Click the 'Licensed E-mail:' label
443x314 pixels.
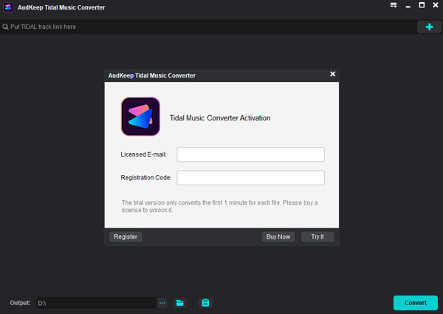(143, 154)
